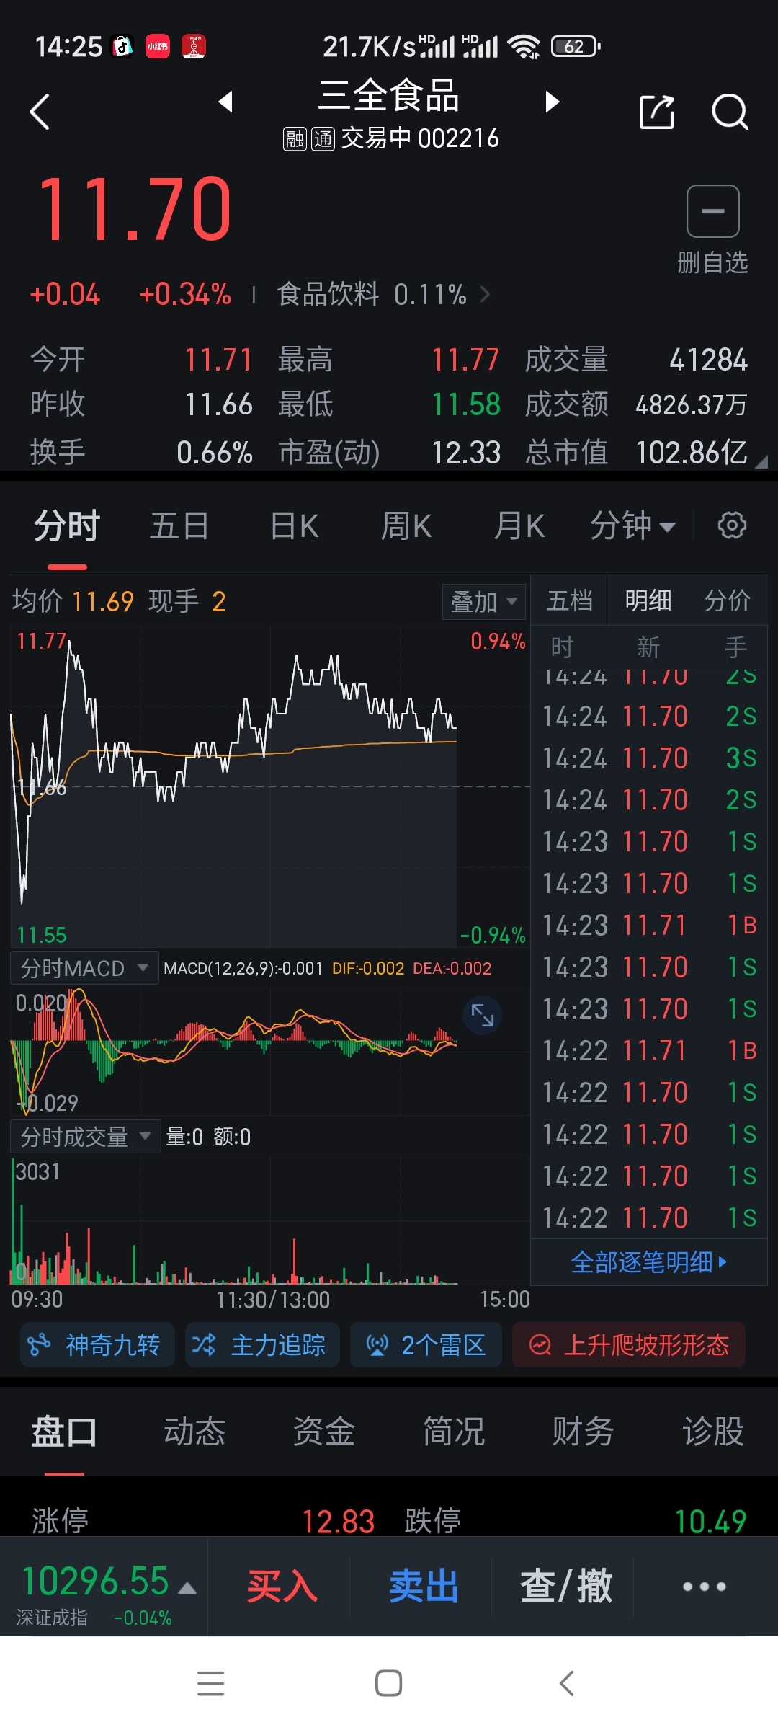Viewport: 778px width, 1730px height.
Task: Open the 动态 news tab
Action: pos(194,1431)
